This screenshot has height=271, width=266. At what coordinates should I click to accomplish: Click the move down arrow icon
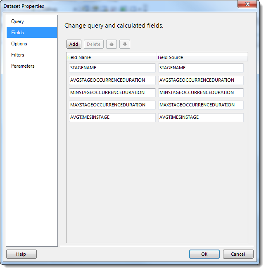pyautogui.click(x=124, y=44)
